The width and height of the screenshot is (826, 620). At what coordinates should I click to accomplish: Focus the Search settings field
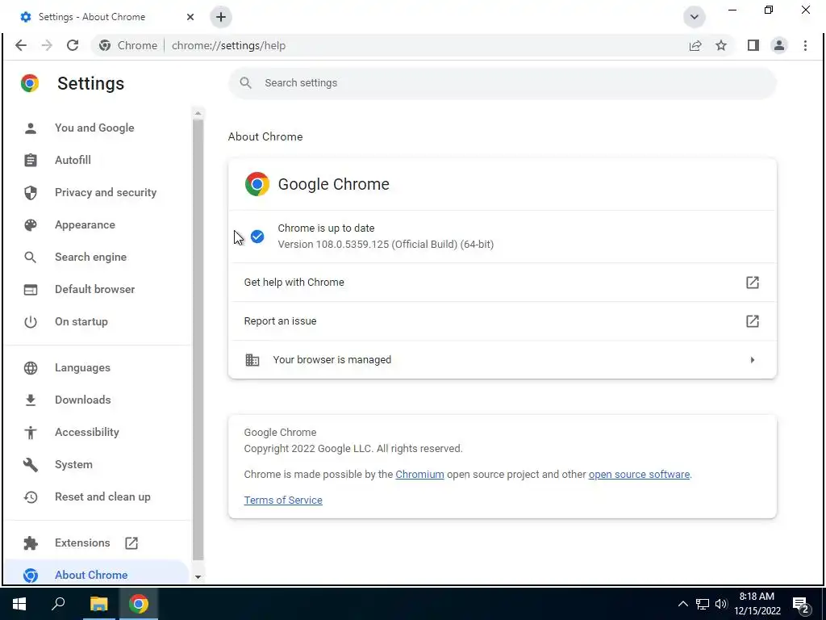click(502, 83)
